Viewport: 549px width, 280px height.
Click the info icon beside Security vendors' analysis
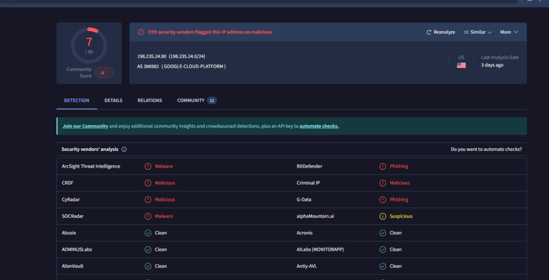[124, 149]
